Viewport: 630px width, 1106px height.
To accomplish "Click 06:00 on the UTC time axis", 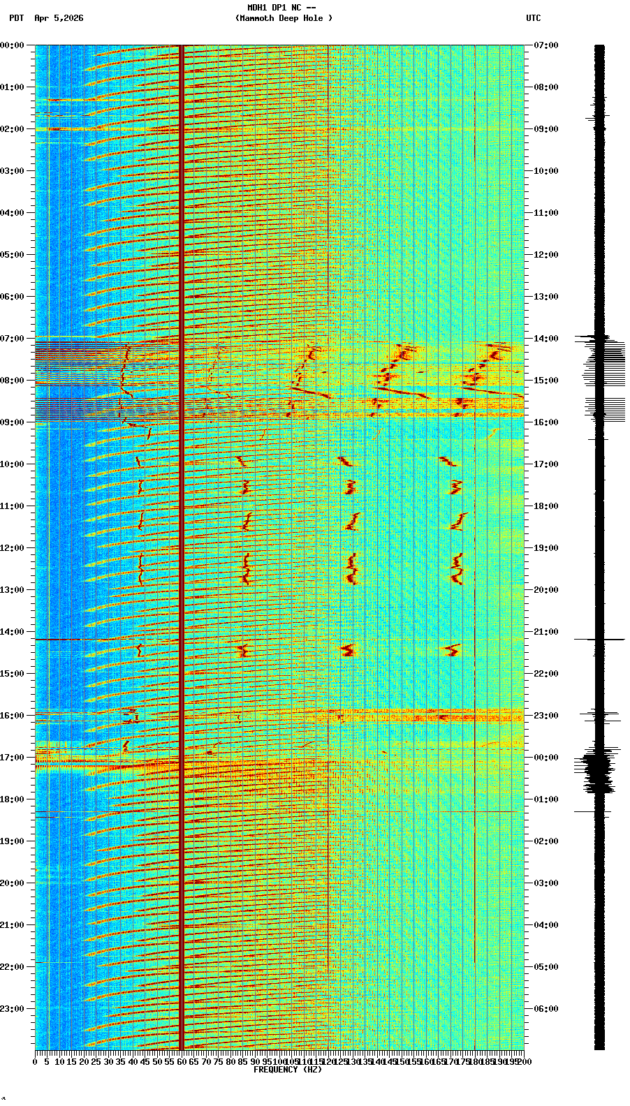I will [546, 1009].
